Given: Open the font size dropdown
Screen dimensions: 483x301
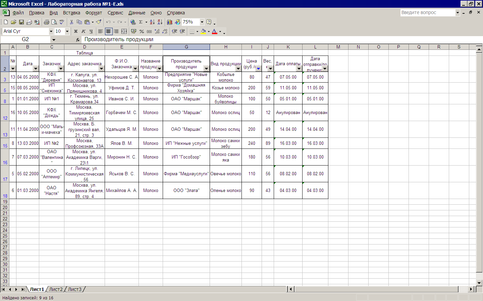Looking at the screenshot, I should (67, 31).
